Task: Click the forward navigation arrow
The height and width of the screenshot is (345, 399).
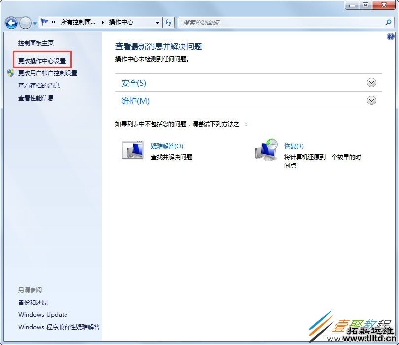Action: [24, 22]
